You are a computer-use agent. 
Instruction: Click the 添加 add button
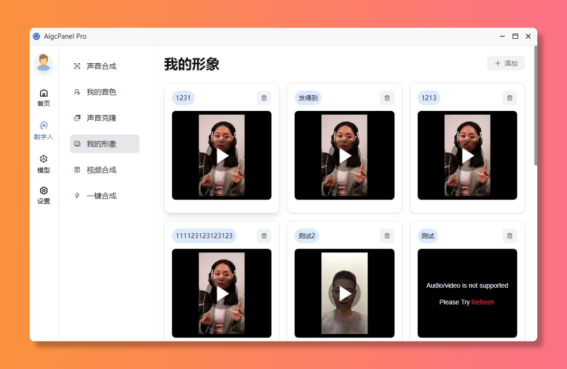(x=506, y=63)
